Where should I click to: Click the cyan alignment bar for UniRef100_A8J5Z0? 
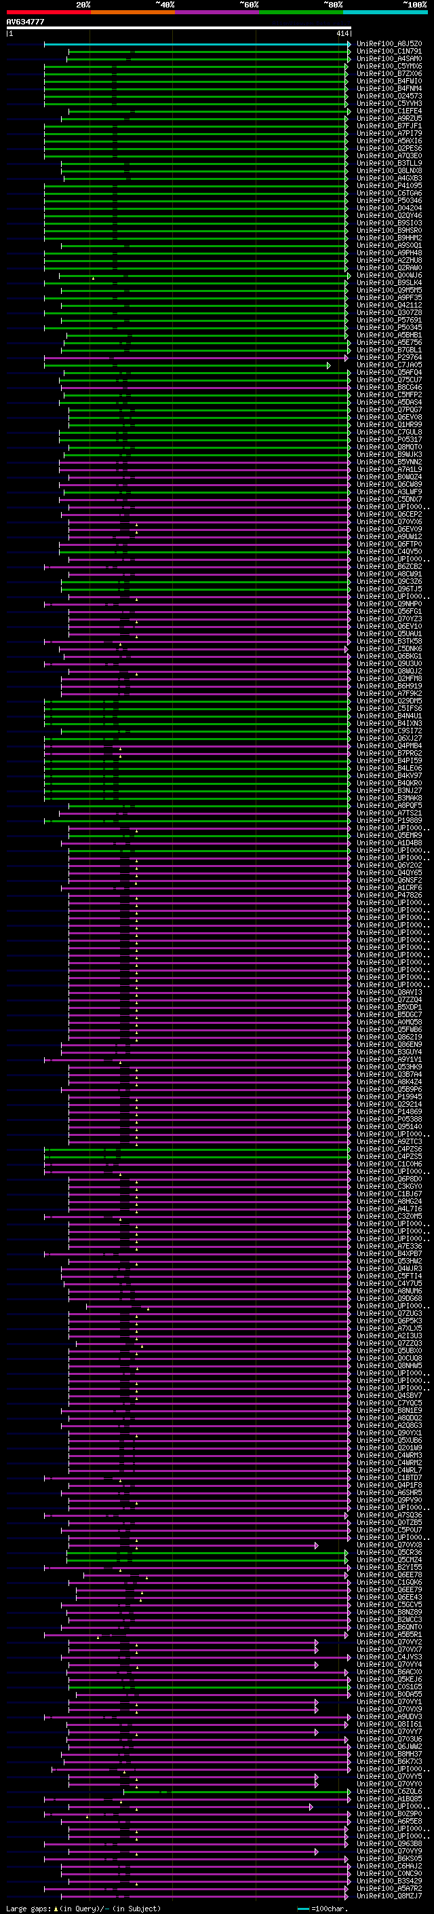(197, 44)
